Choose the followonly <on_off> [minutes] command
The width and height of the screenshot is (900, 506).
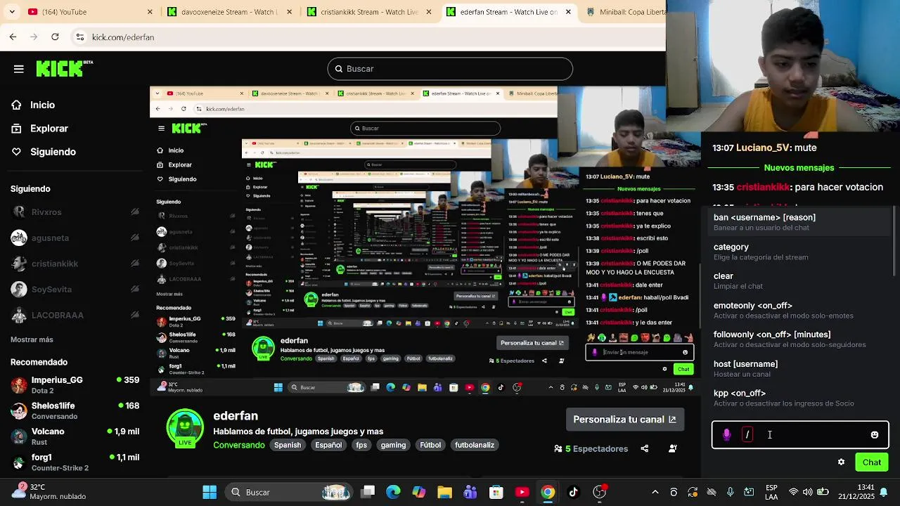[x=798, y=339]
